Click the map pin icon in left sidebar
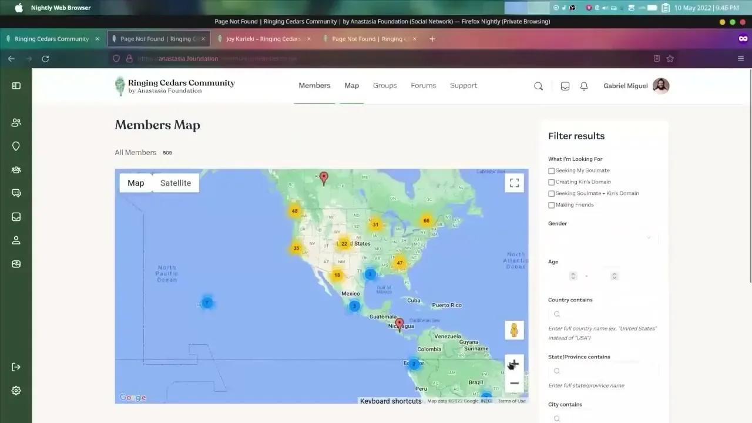The image size is (752, 423). [x=16, y=146]
